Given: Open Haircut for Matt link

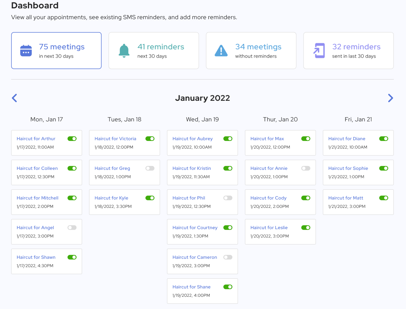Looking at the screenshot, I should (x=346, y=198).
